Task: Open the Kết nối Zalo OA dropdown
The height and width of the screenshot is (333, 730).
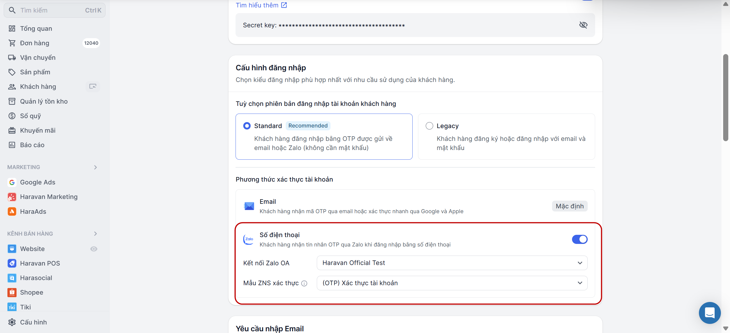Action: coord(452,263)
